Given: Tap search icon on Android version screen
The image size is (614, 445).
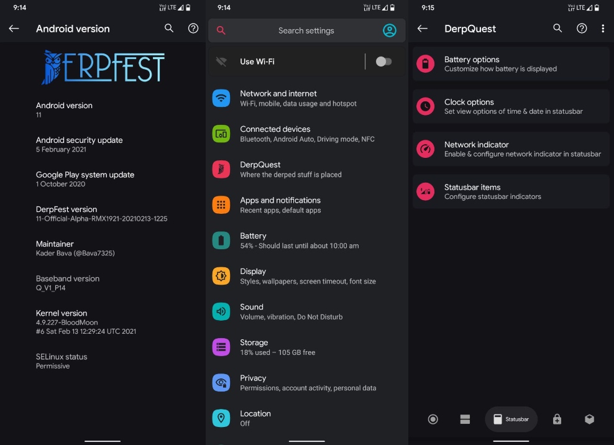Looking at the screenshot, I should tap(169, 28).
